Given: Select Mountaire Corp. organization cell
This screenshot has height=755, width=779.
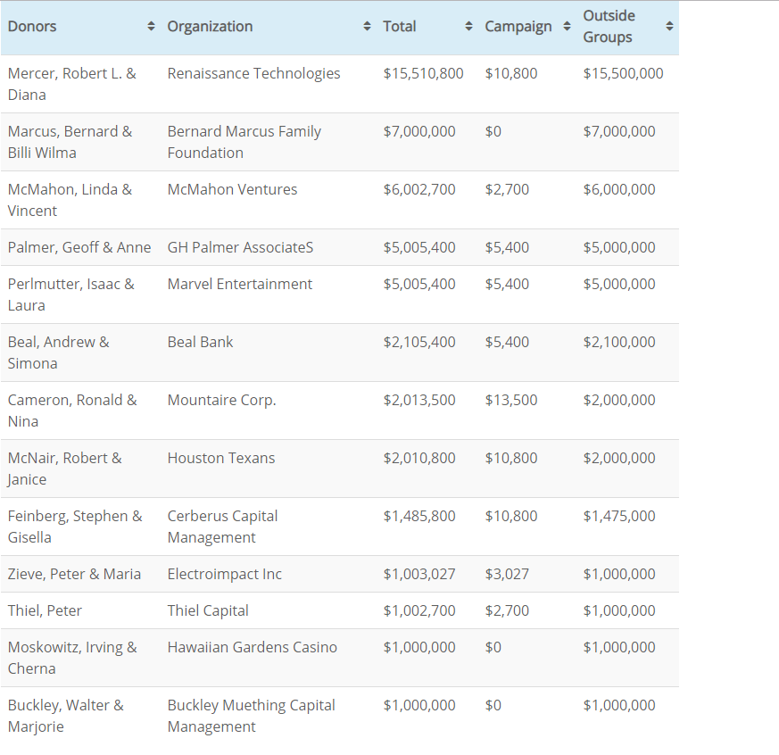Looking at the screenshot, I should tap(221, 401).
